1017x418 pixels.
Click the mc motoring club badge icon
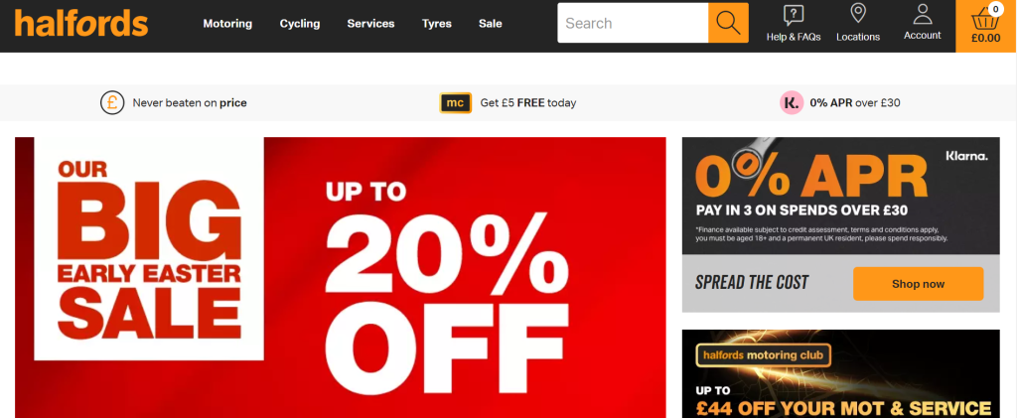455,102
